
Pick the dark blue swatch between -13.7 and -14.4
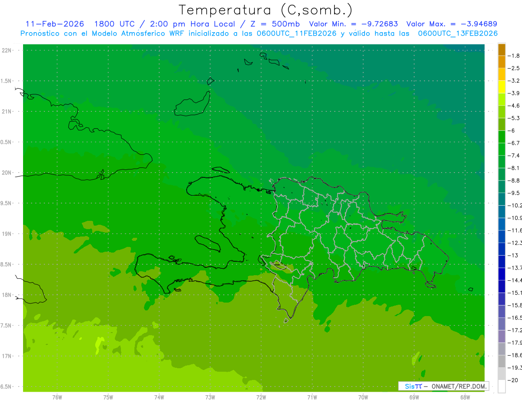click(502, 274)
